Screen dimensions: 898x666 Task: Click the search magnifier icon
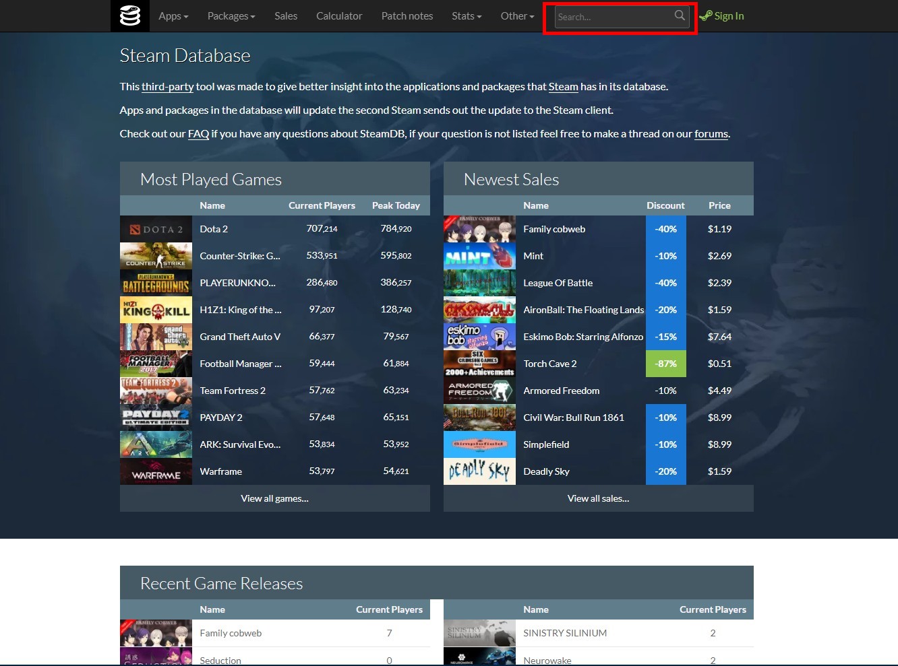(x=679, y=15)
